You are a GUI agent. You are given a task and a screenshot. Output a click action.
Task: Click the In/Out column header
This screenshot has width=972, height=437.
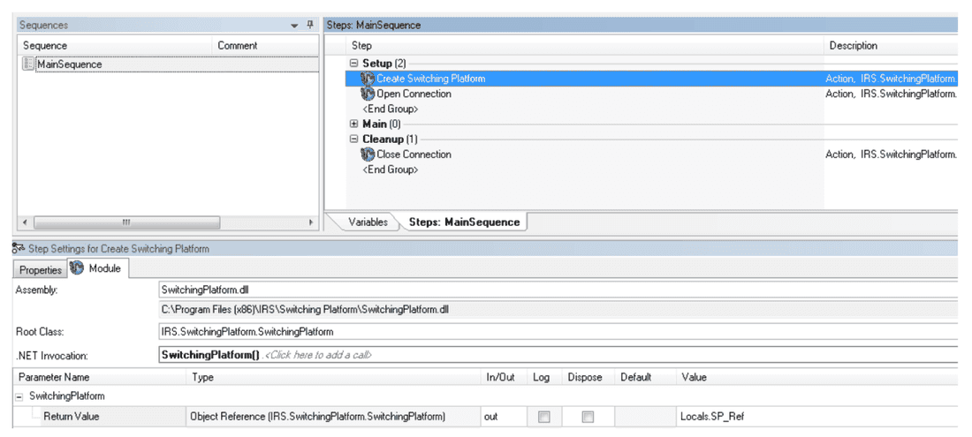[504, 377]
